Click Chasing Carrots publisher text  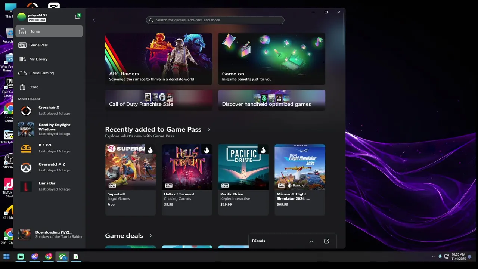pyautogui.click(x=177, y=199)
